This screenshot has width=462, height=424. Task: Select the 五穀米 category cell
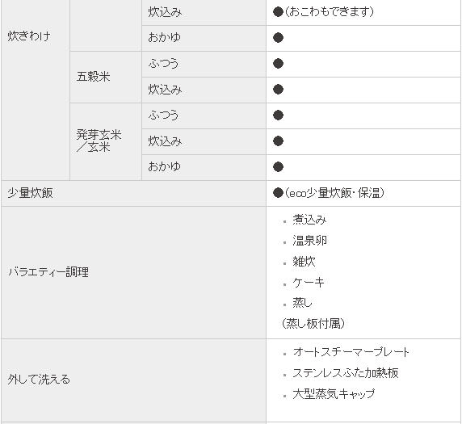[x=106, y=78]
